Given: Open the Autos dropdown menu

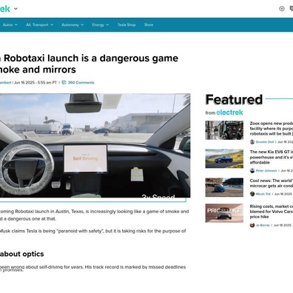Looking at the screenshot, I should (x=10, y=25).
